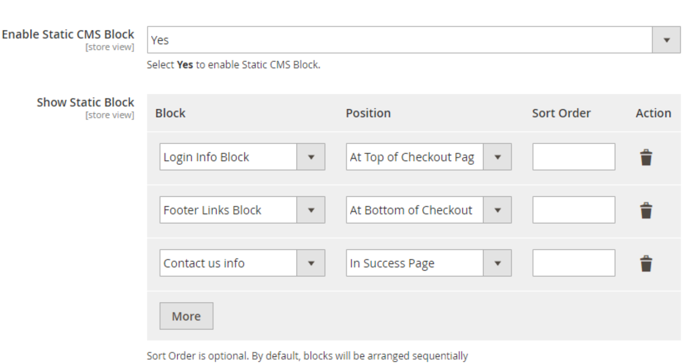Click the Show Static Block label
Screen dimensions: 689x364
click(85, 102)
